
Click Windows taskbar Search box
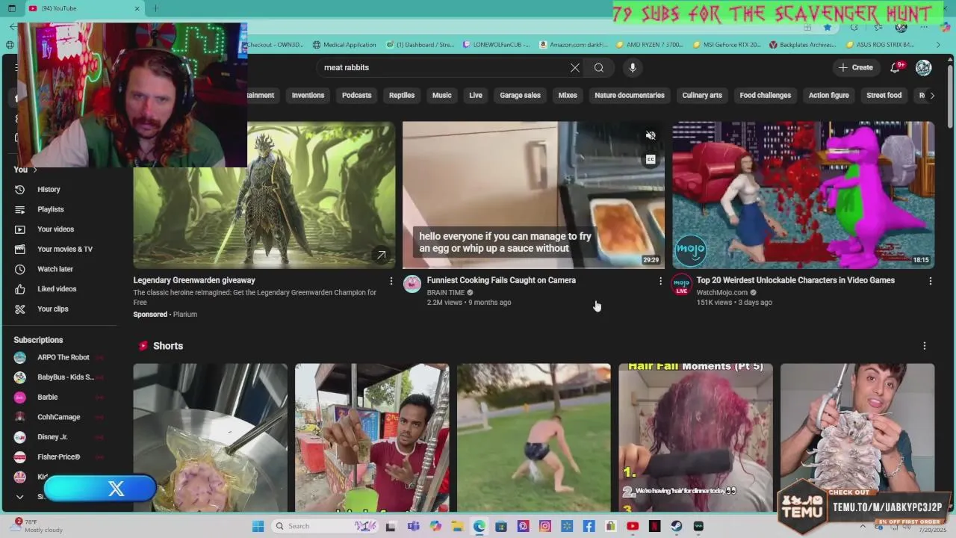point(323,526)
